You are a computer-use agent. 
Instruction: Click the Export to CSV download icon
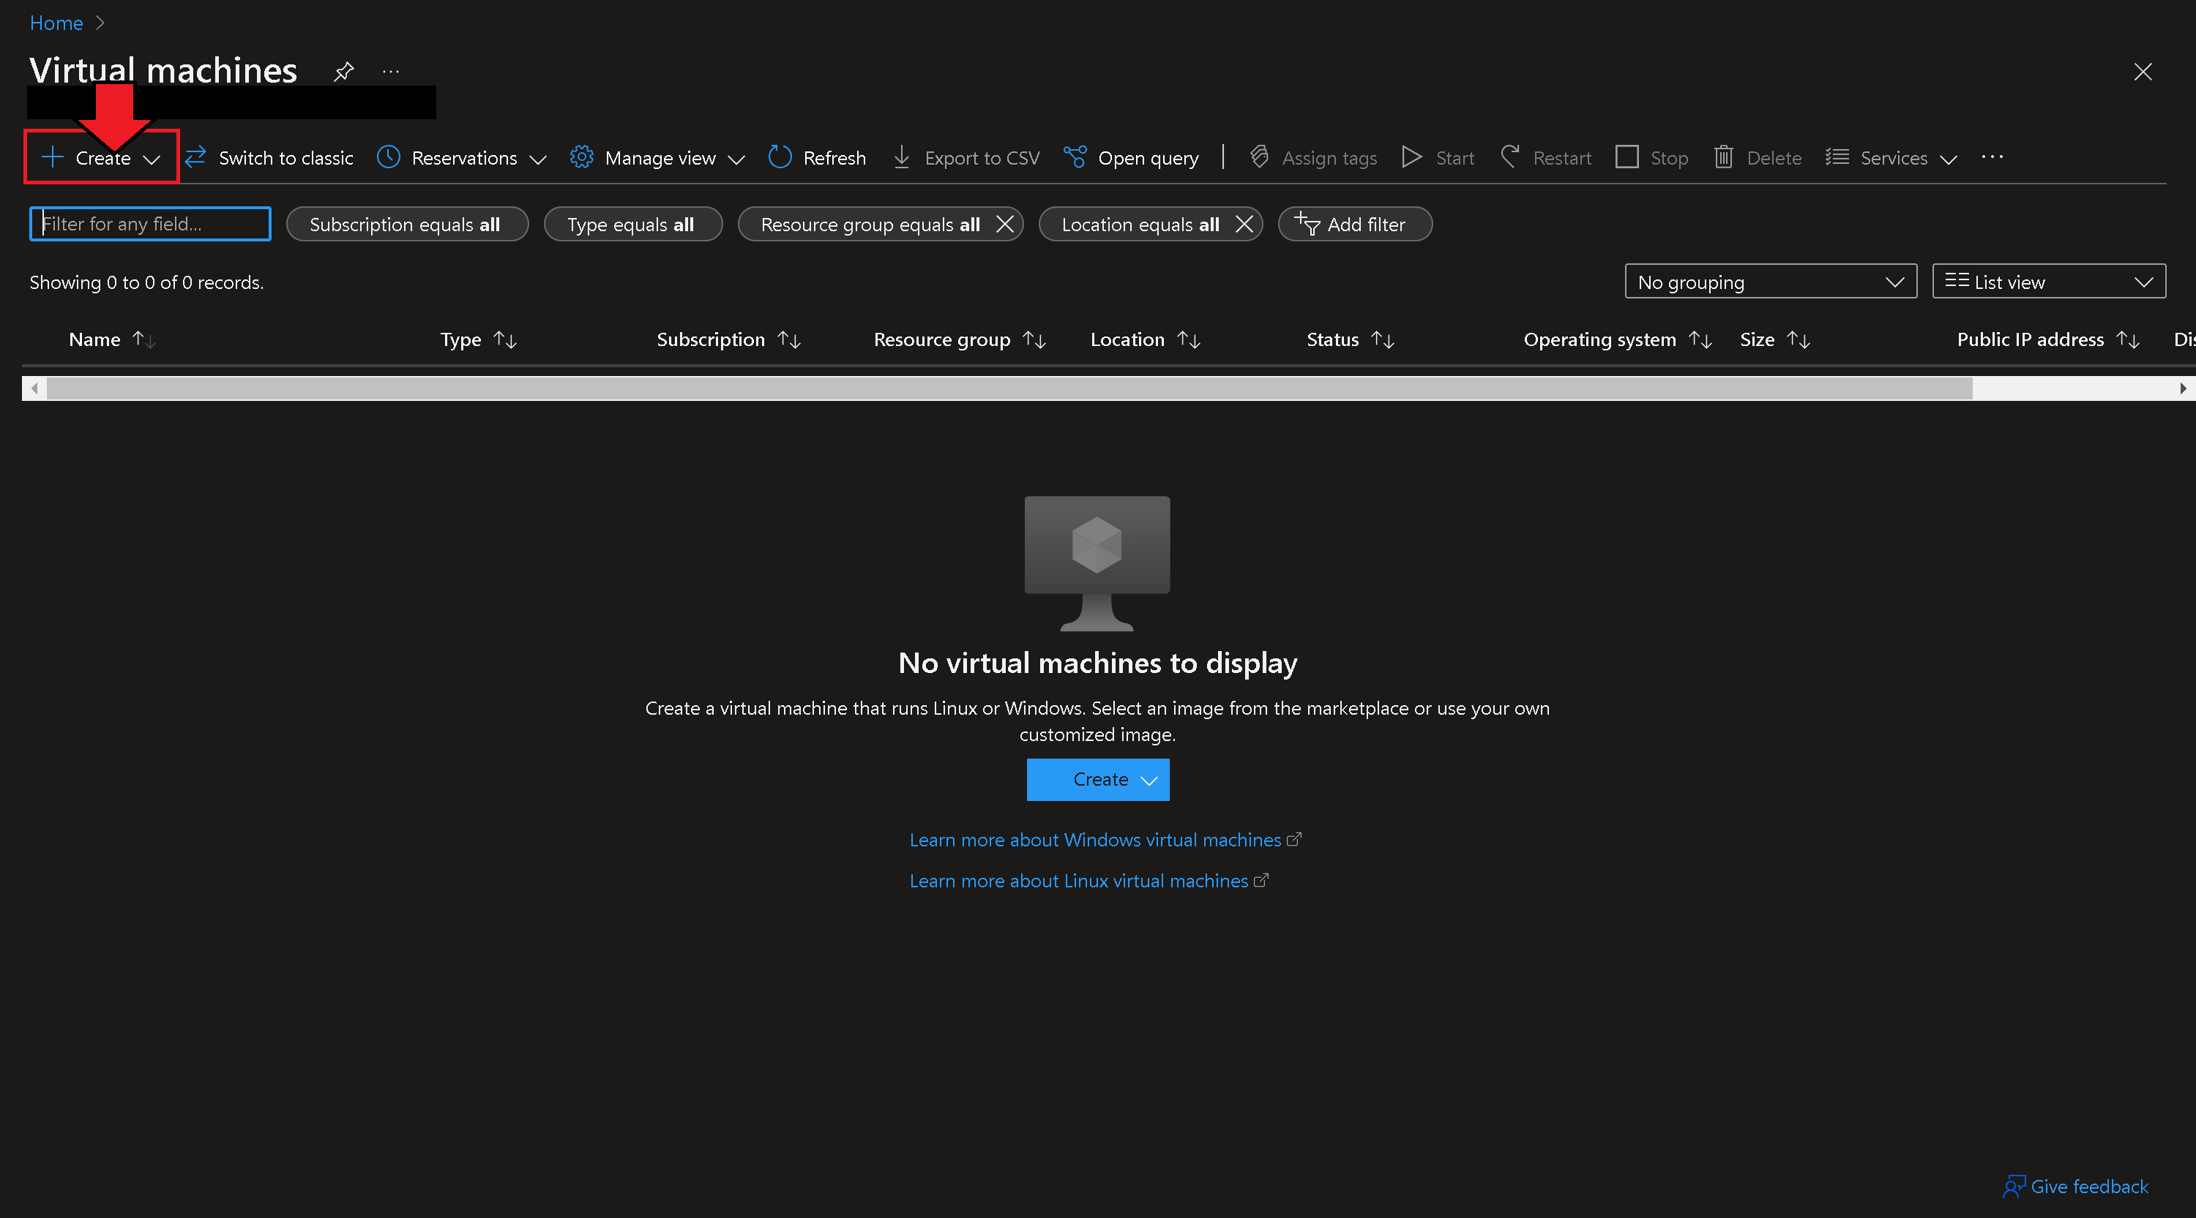[x=901, y=157]
